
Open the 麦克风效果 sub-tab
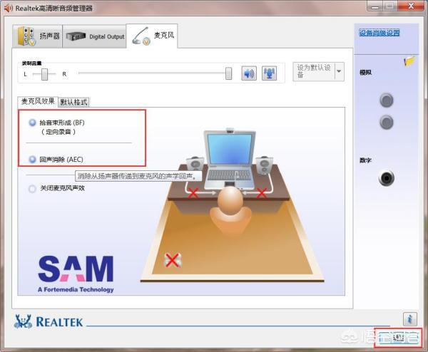point(38,101)
